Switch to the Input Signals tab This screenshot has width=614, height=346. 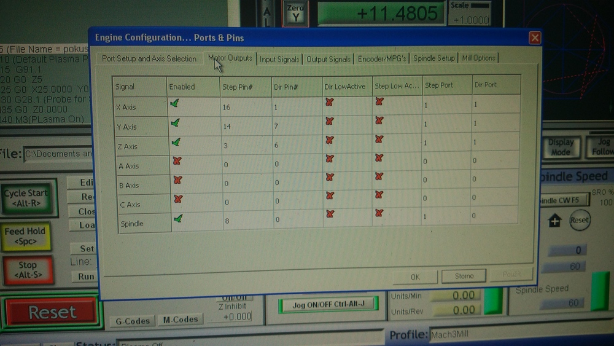(x=279, y=59)
